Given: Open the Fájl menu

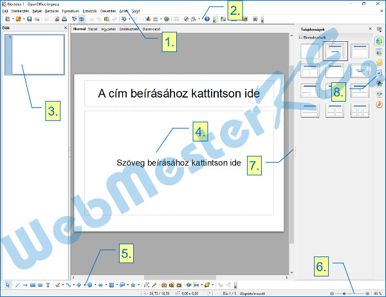Looking at the screenshot, I should 5,11.
